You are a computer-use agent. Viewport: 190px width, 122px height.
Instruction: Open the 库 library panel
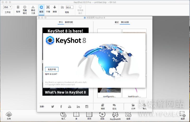[x=76, y=116]
